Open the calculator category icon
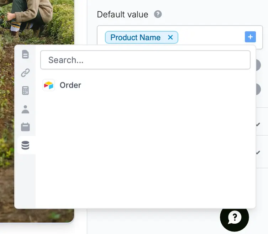268x234 pixels. tap(25, 91)
